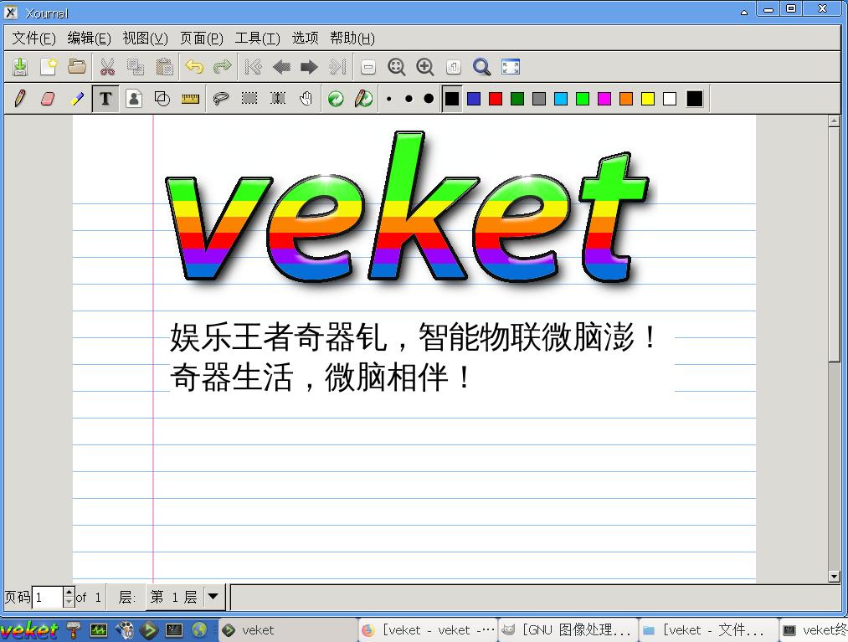This screenshot has height=642, width=848.
Task: Click the page number input field
Action: (x=48, y=597)
